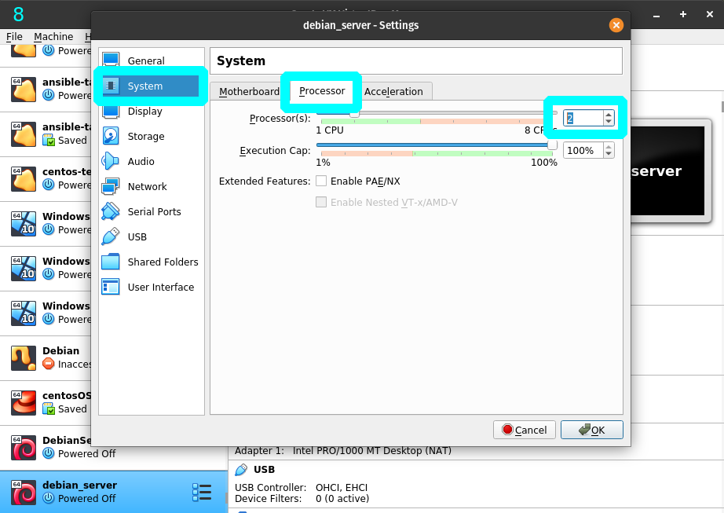The height and width of the screenshot is (513, 724).
Task: Open the Shared Folders settings category
Action: pos(152,262)
